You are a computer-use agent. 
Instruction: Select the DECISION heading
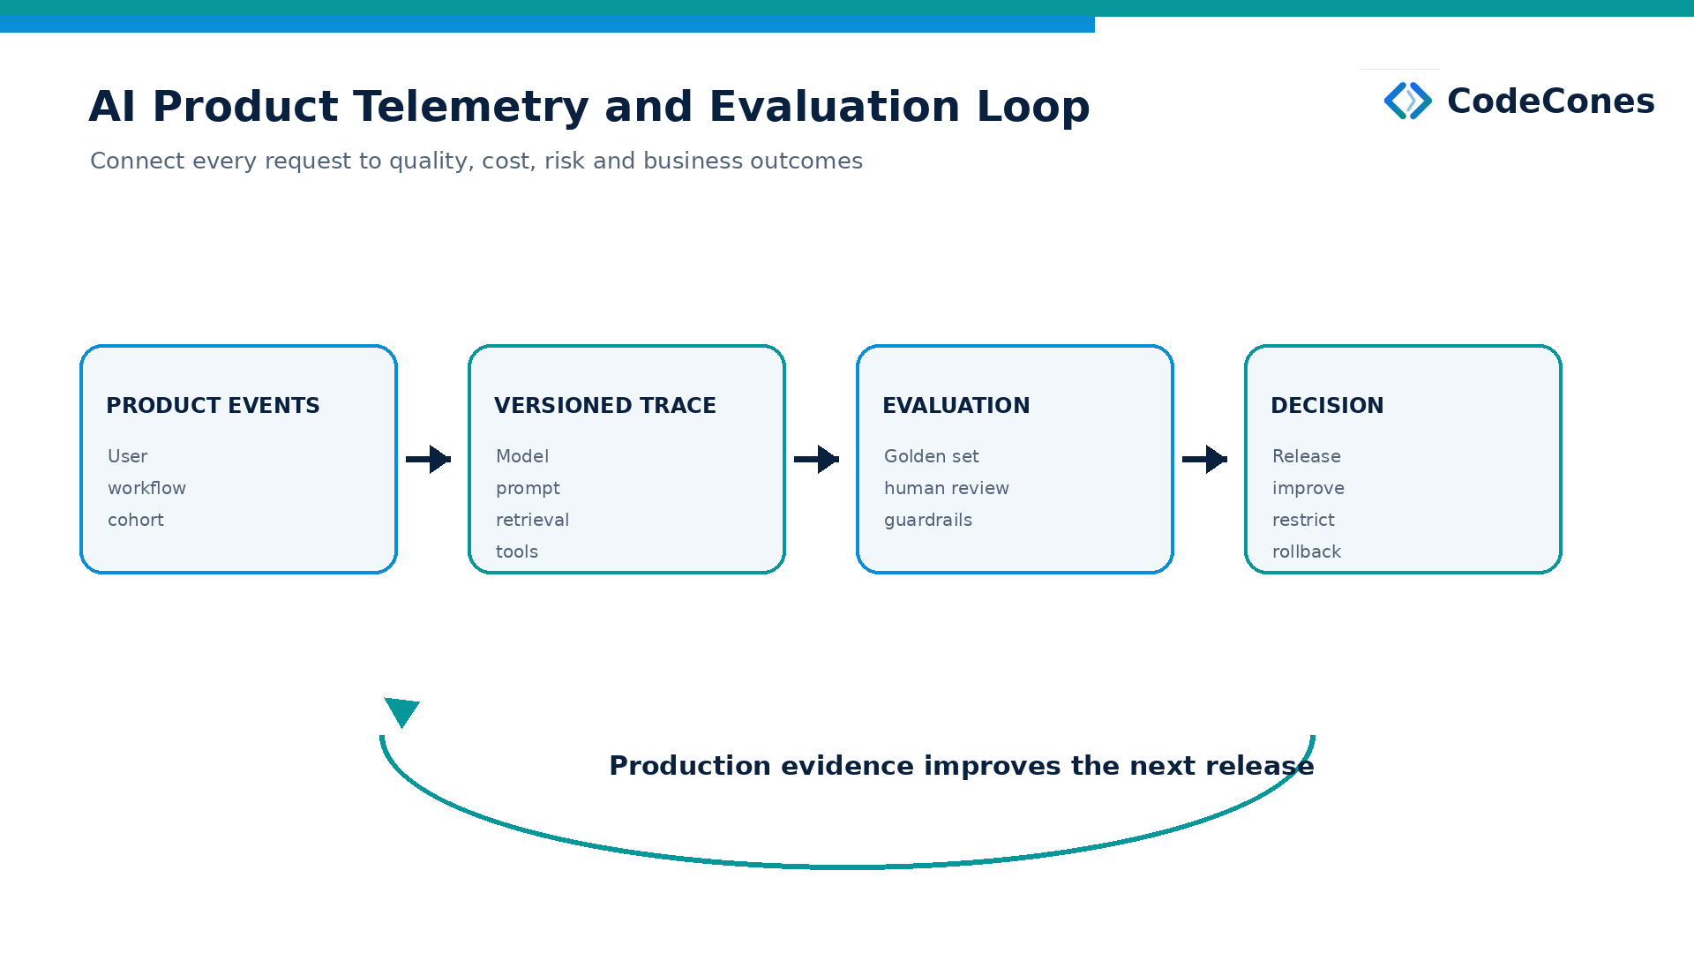click(x=1327, y=406)
